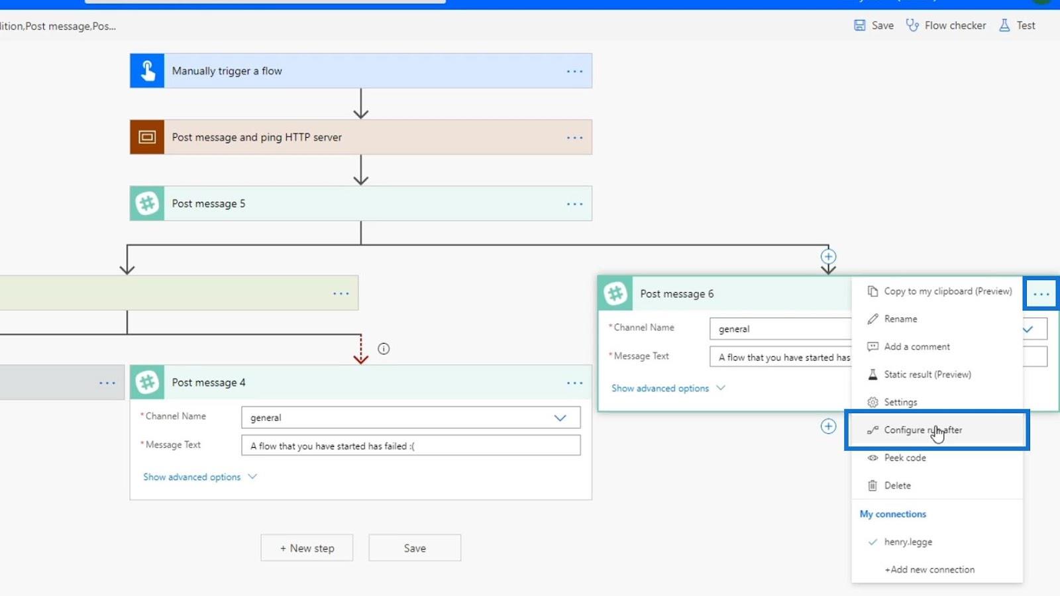Click the Post message 6 card title
The width and height of the screenshot is (1060, 596).
tap(676, 293)
